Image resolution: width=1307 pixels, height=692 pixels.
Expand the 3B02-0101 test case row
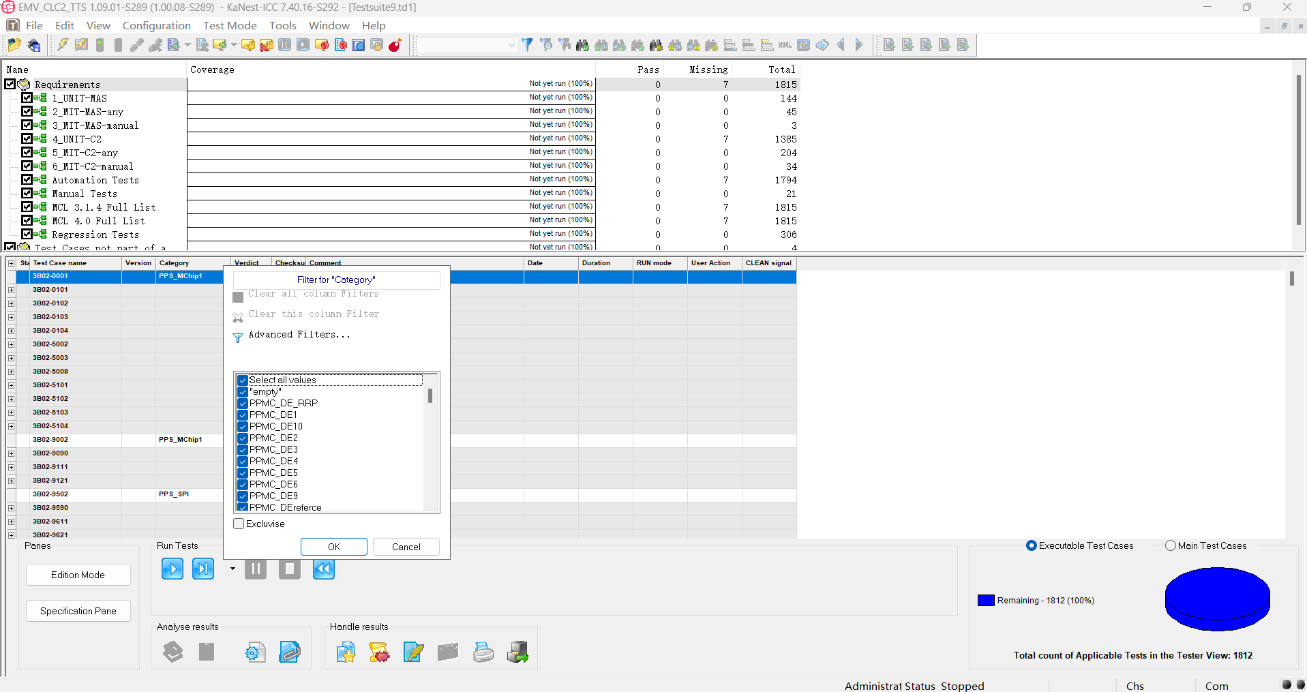click(x=11, y=290)
